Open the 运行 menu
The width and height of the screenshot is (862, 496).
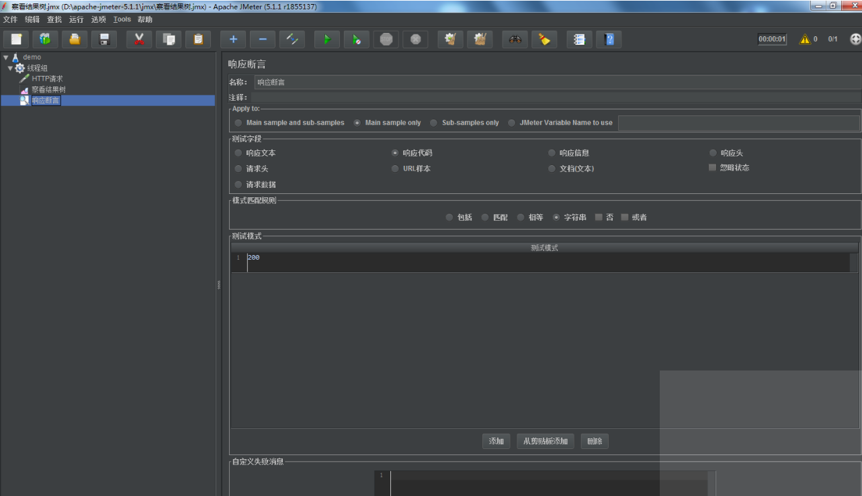coord(77,19)
